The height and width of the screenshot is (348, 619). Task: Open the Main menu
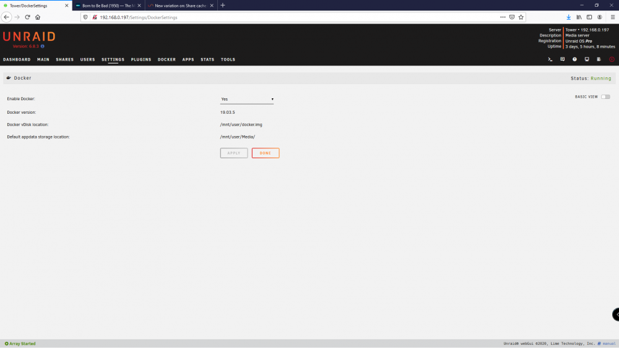pyautogui.click(x=43, y=59)
